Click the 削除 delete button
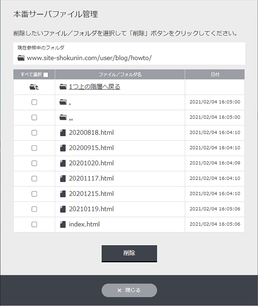Viewport: 258px width, 306px height. 129,254
